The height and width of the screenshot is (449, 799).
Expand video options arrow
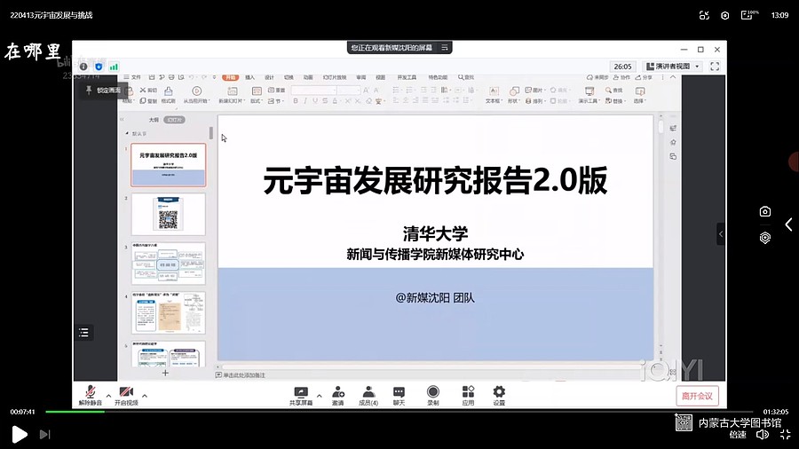[x=145, y=396]
